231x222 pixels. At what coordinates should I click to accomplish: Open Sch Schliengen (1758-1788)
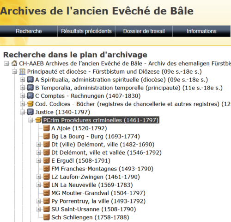(90, 217)
